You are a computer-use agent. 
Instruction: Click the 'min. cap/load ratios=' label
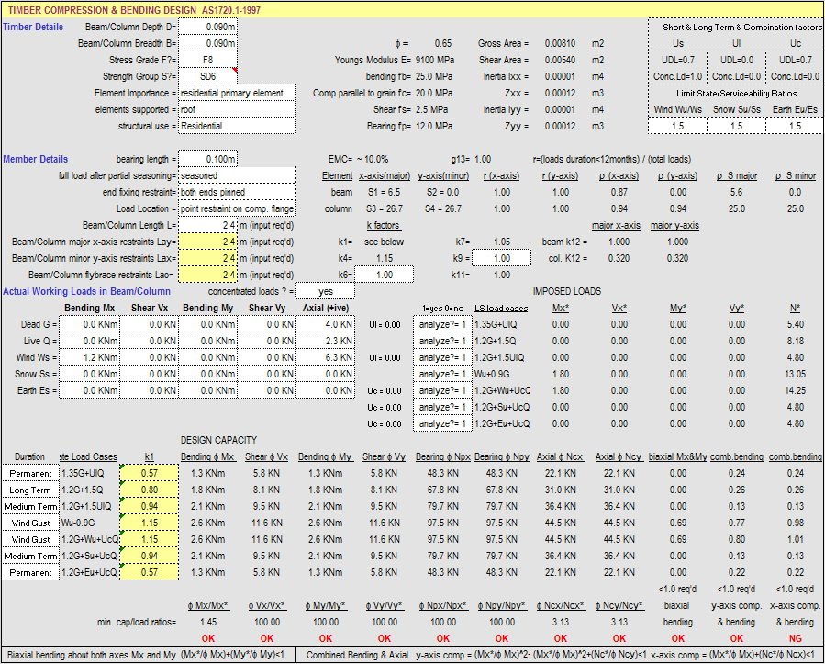click(137, 622)
